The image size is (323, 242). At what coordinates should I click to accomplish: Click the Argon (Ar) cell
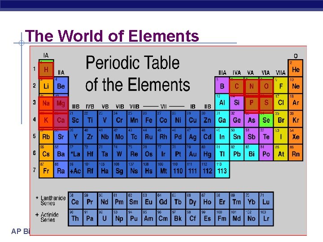(295, 102)
